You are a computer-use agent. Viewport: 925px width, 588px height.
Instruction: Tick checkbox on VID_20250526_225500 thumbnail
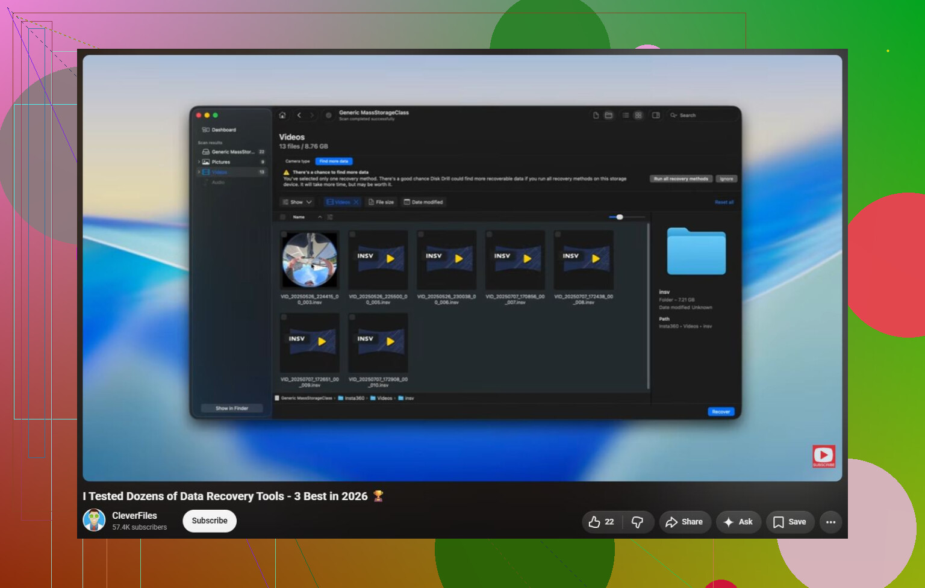(x=352, y=234)
